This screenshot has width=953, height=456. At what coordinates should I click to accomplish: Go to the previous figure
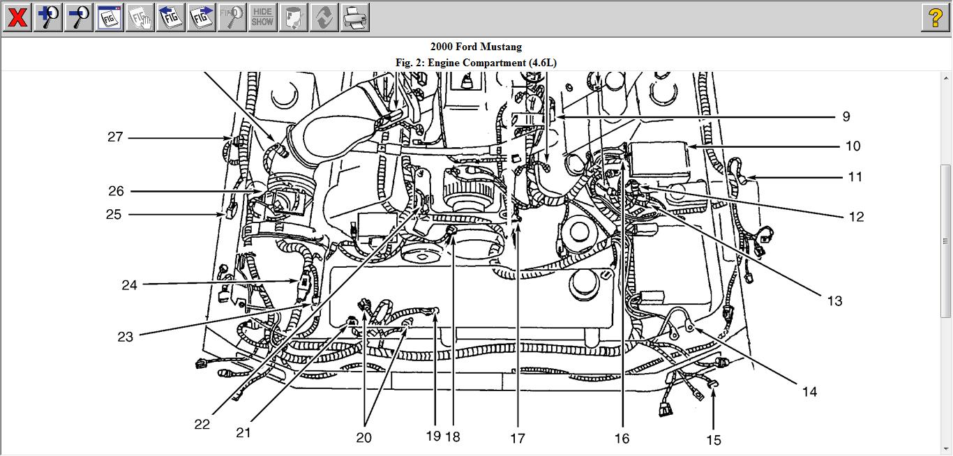point(171,17)
